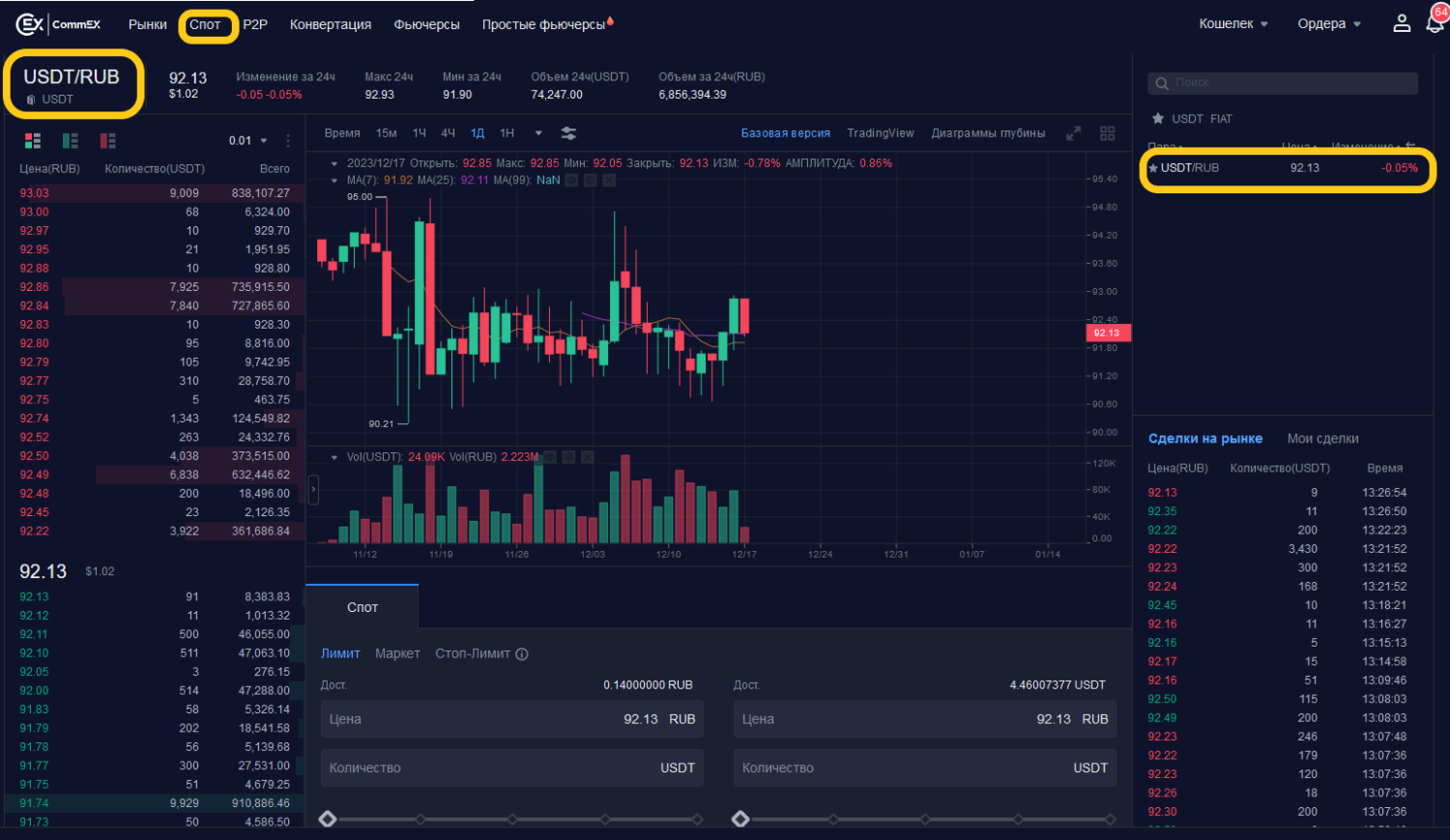Select the Стоп-Лимит order type

473,654
